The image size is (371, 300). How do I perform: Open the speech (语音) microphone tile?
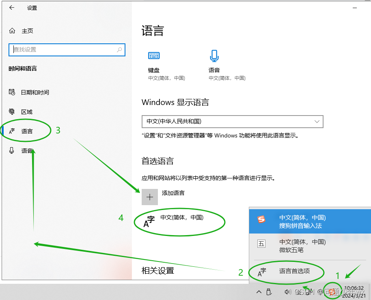(x=214, y=56)
